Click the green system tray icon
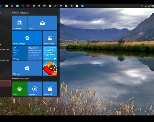154x122 pixels. 146,6
